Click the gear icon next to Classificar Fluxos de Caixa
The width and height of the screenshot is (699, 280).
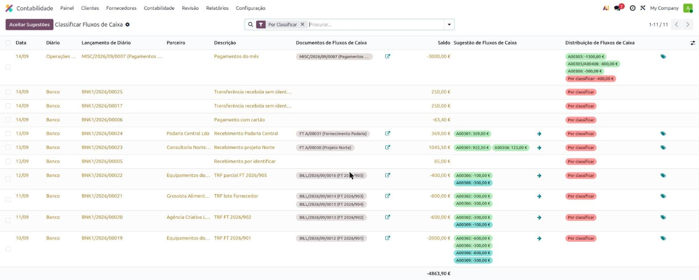click(x=127, y=24)
